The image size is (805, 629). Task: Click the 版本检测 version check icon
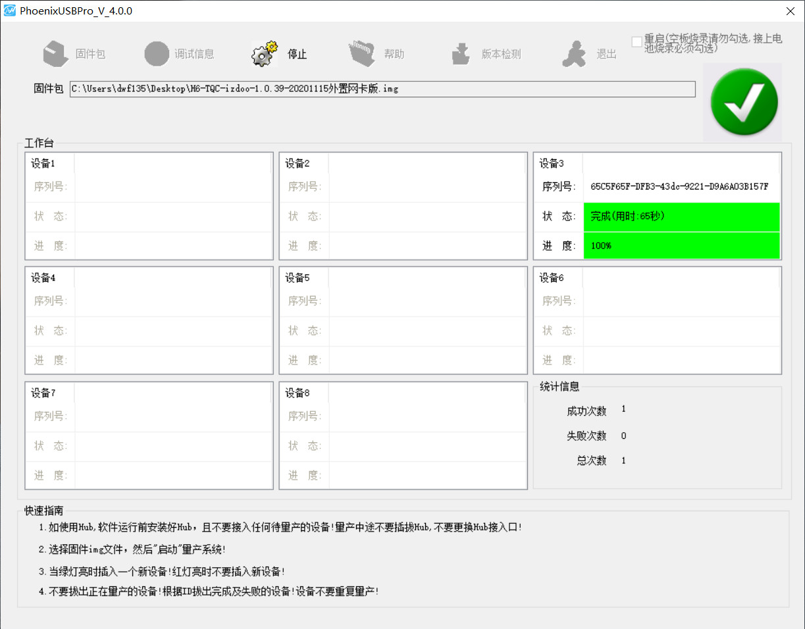(x=461, y=54)
